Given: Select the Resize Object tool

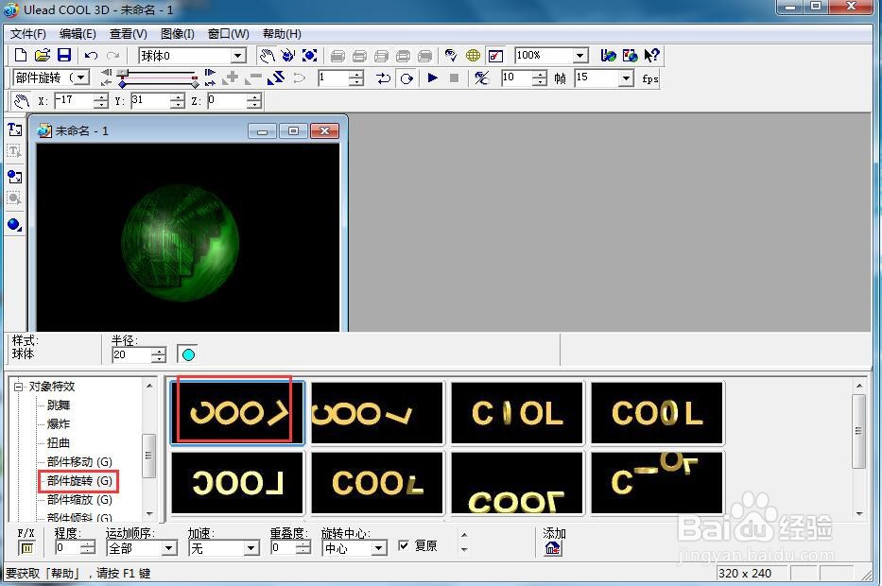Looking at the screenshot, I should point(309,55).
